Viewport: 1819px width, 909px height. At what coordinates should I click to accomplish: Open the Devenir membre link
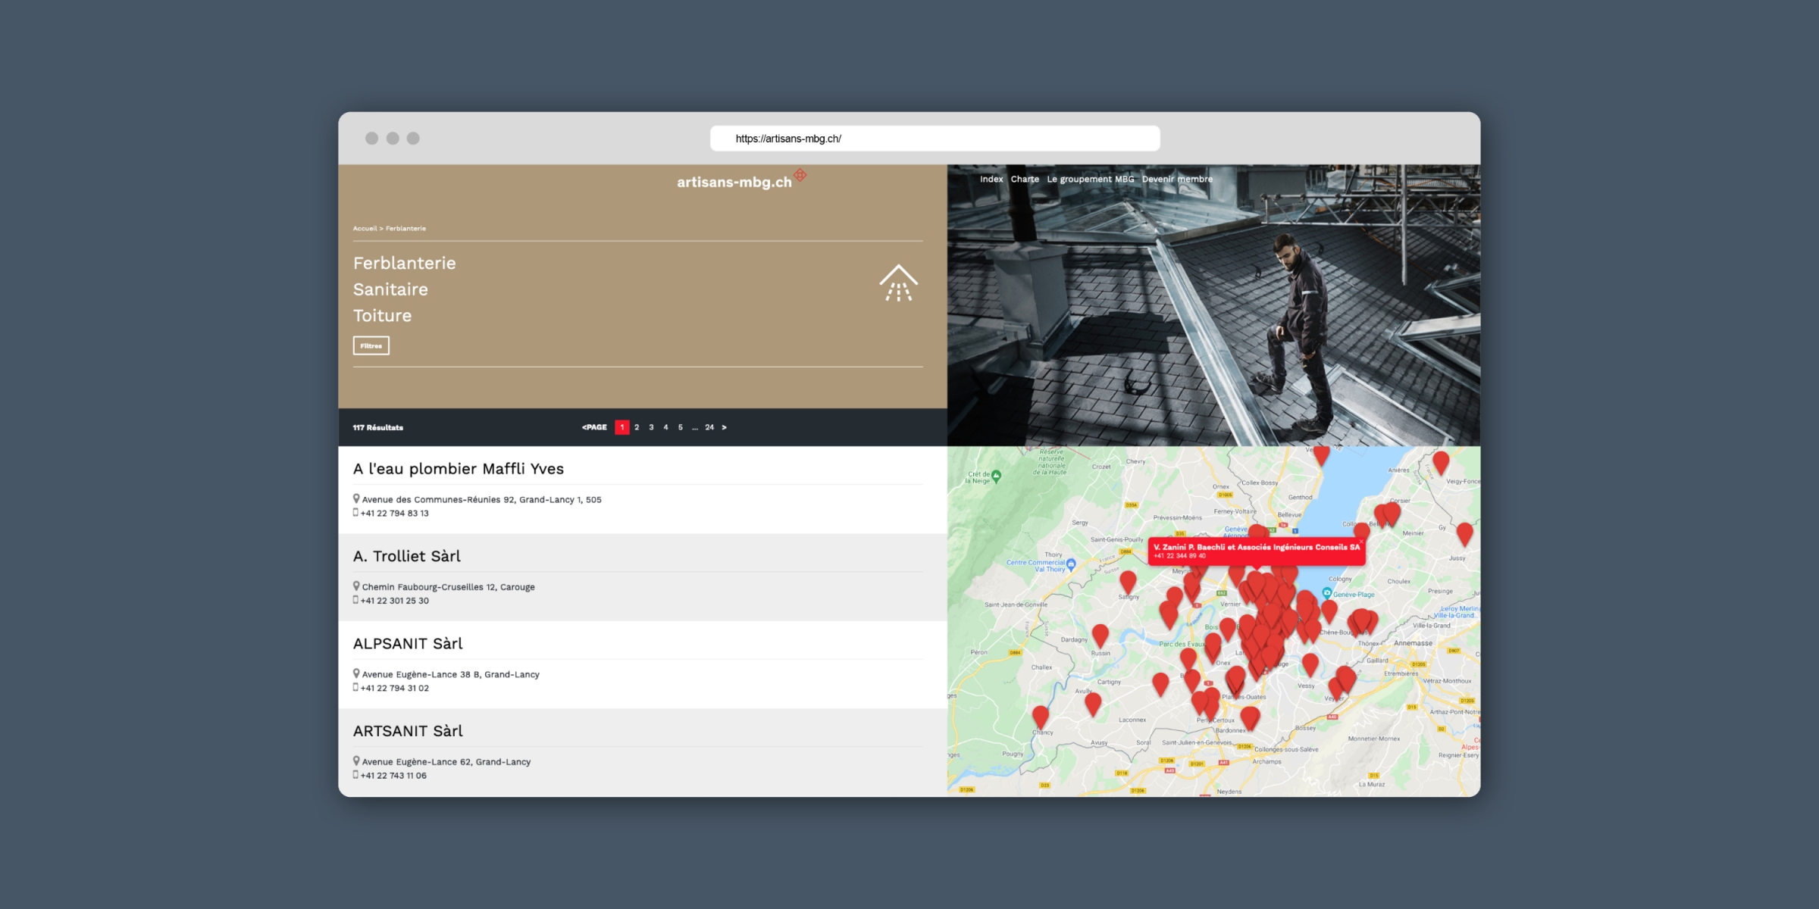pyautogui.click(x=1177, y=180)
